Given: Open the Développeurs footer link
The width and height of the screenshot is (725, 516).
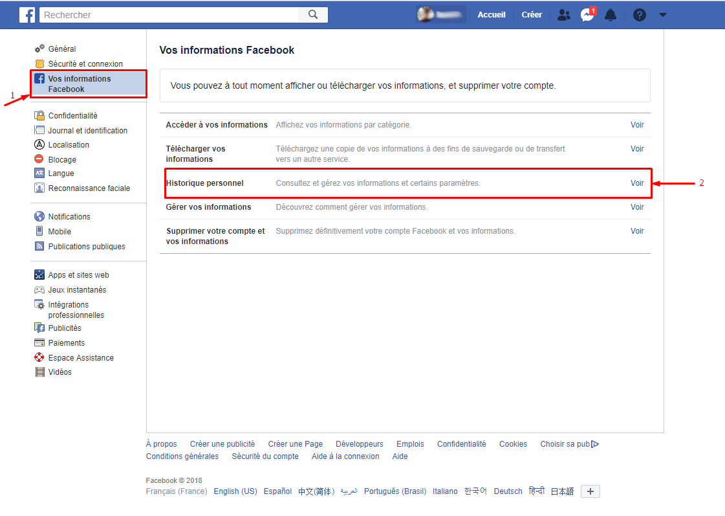Looking at the screenshot, I should [x=360, y=444].
